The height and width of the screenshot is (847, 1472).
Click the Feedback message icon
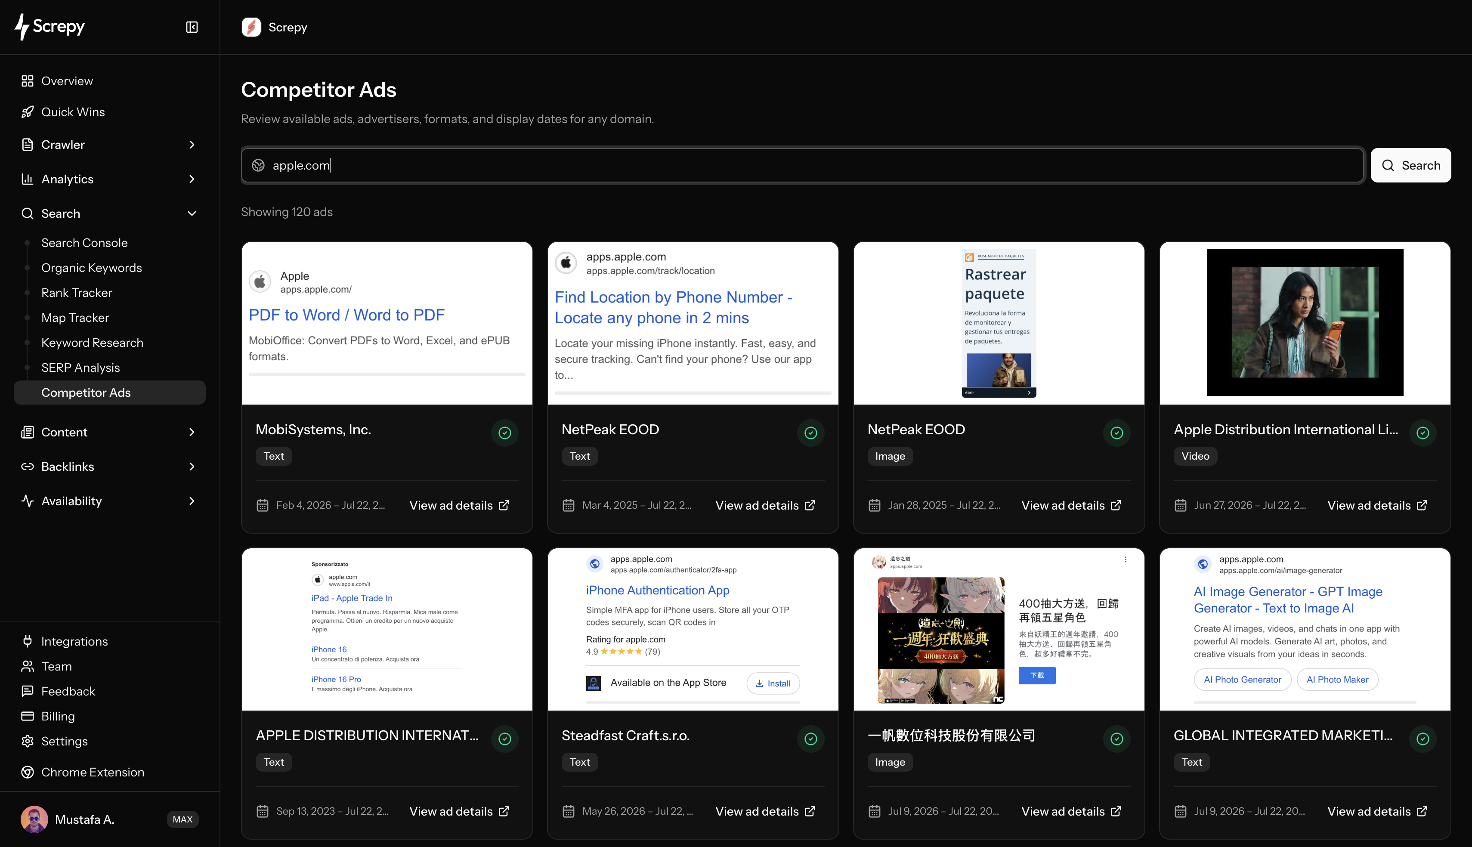click(x=28, y=691)
